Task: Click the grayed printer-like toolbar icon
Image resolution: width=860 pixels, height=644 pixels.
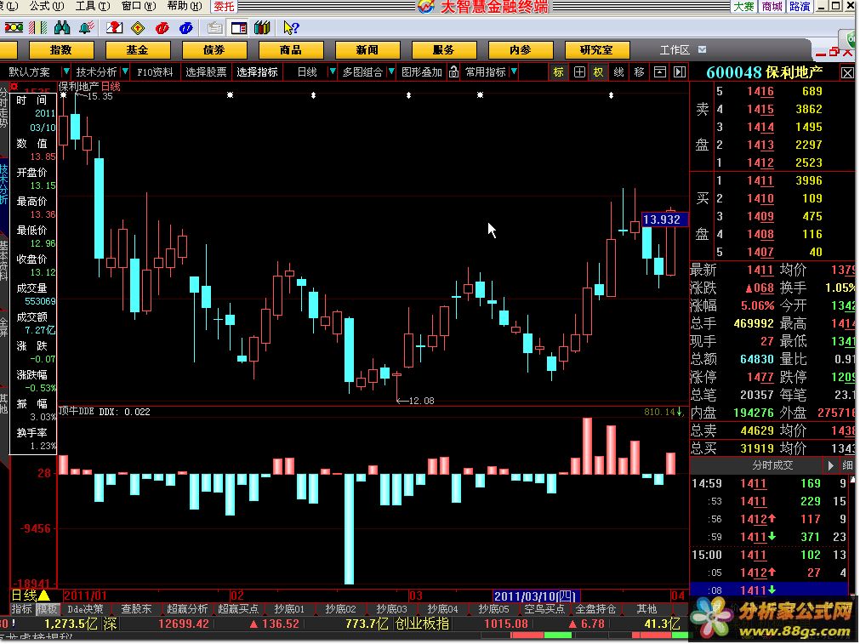Action: click(x=215, y=27)
